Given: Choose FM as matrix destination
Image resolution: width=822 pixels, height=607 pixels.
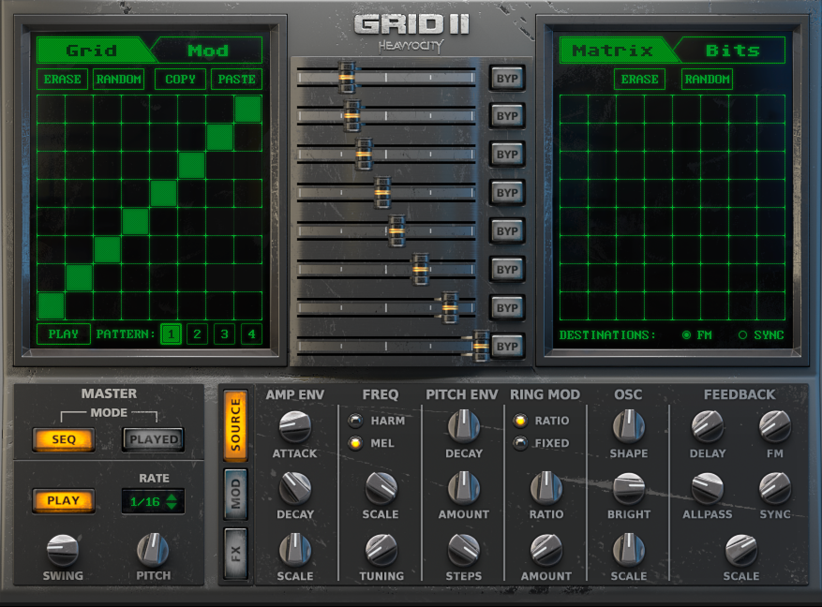Looking at the screenshot, I should (686, 335).
